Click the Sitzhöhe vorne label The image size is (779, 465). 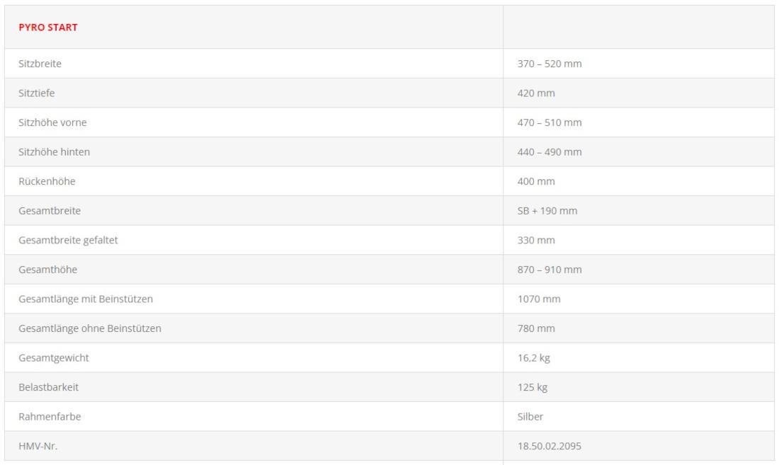click(52, 122)
